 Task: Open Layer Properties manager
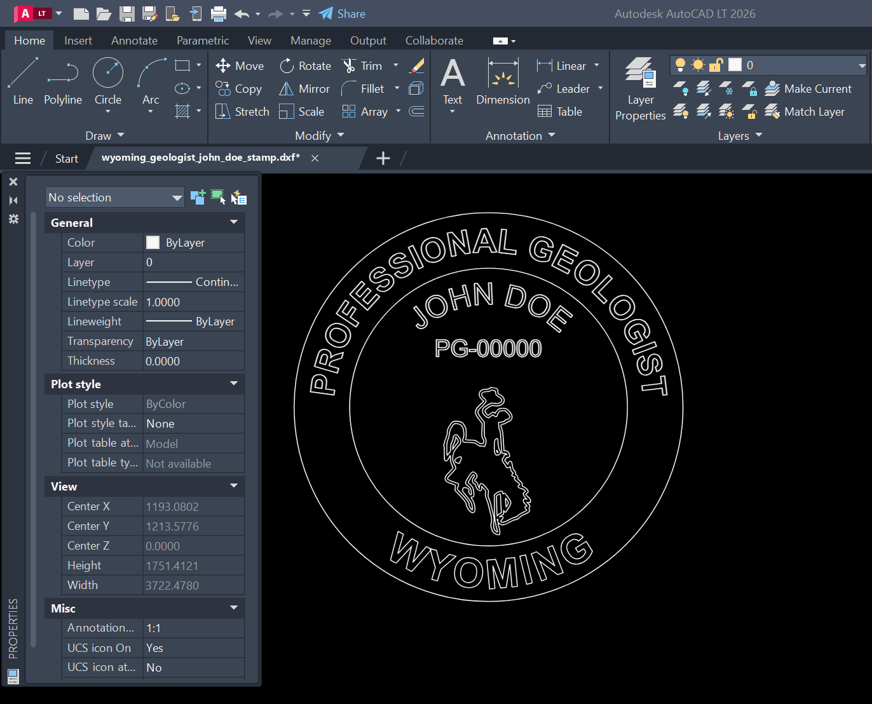tap(641, 88)
